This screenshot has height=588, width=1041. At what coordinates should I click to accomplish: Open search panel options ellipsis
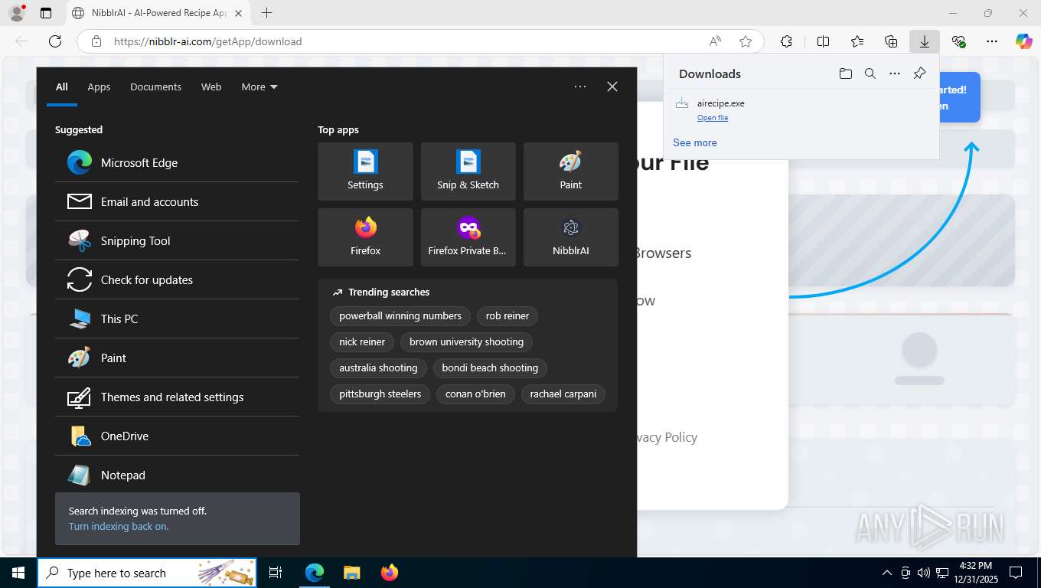580,87
